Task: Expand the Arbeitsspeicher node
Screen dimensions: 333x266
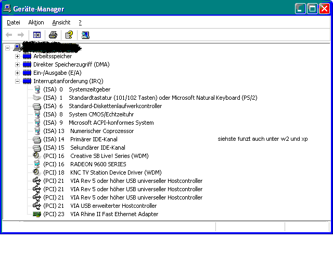Action: [17, 56]
